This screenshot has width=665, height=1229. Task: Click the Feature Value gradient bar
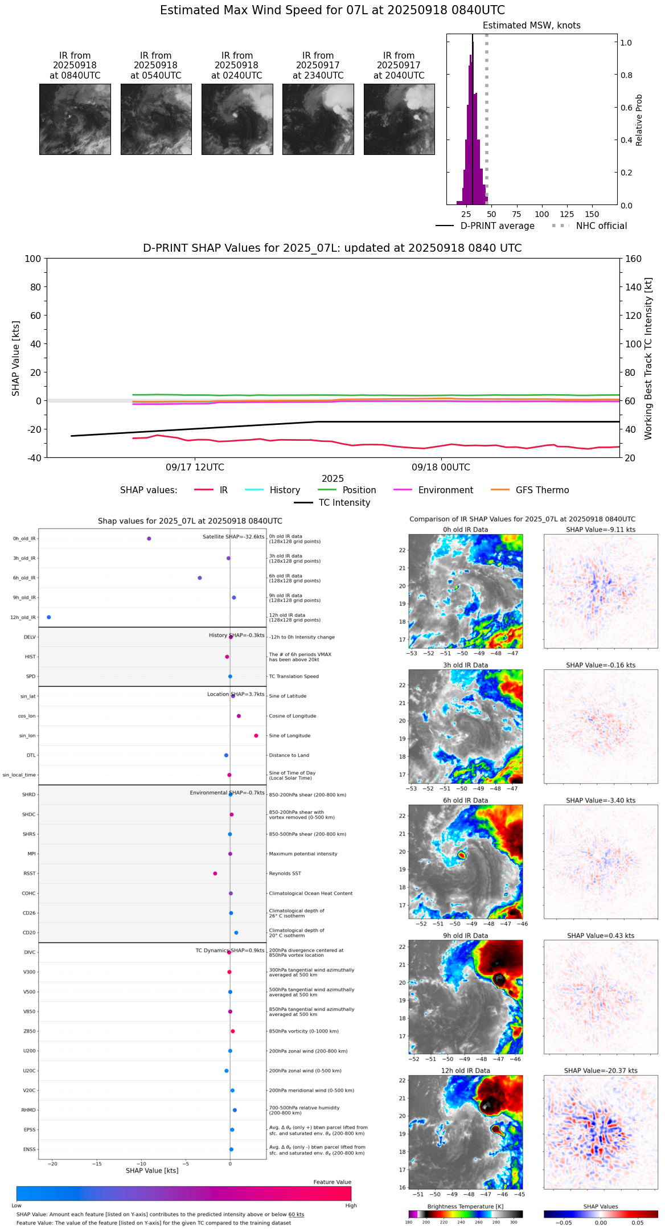pos(183,1193)
